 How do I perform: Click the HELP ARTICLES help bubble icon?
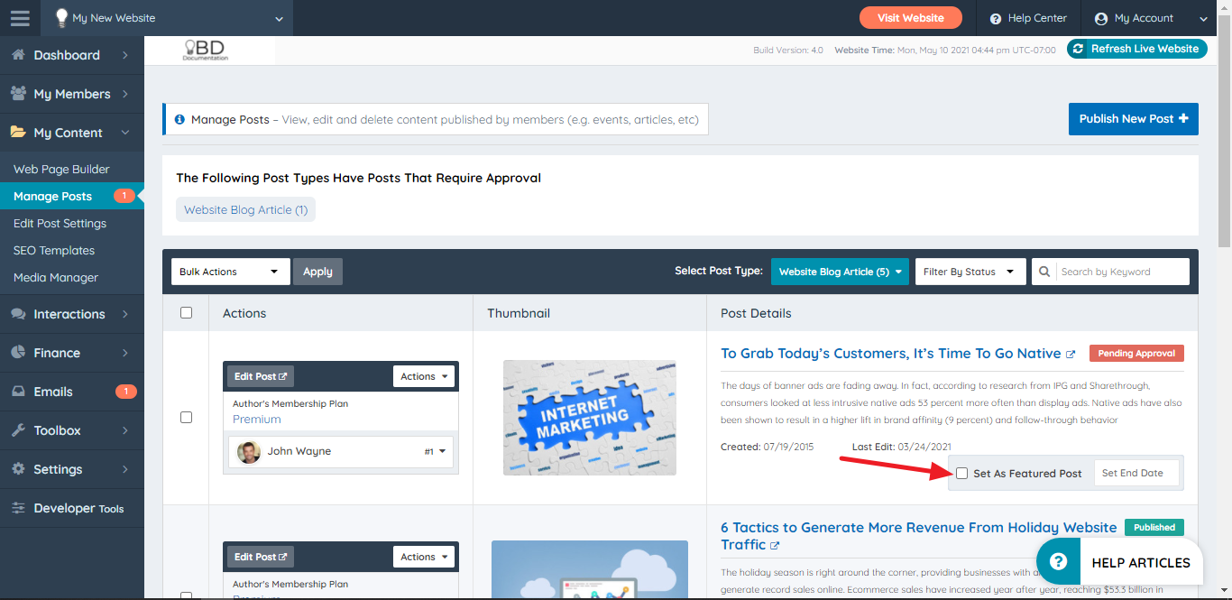1057,561
